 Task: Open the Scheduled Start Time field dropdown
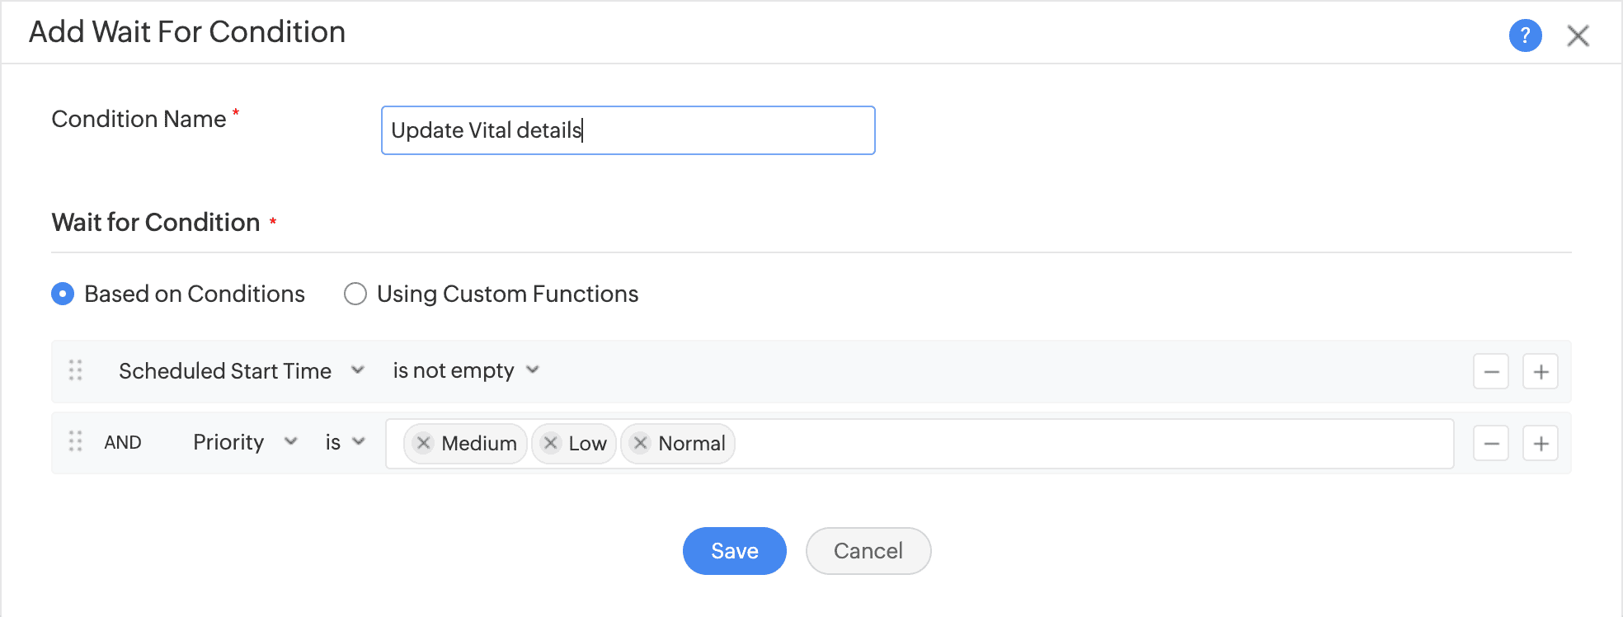tap(241, 370)
